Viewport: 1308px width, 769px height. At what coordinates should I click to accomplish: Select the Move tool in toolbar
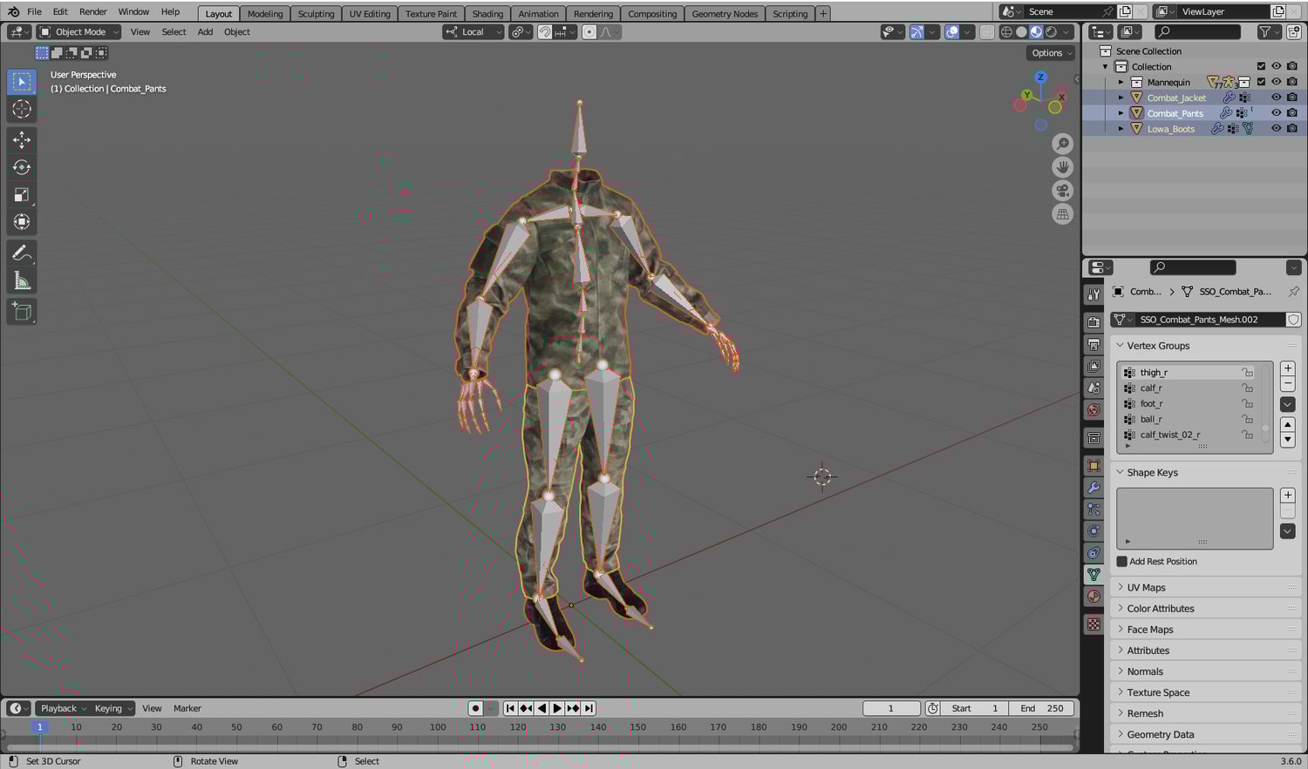click(22, 139)
